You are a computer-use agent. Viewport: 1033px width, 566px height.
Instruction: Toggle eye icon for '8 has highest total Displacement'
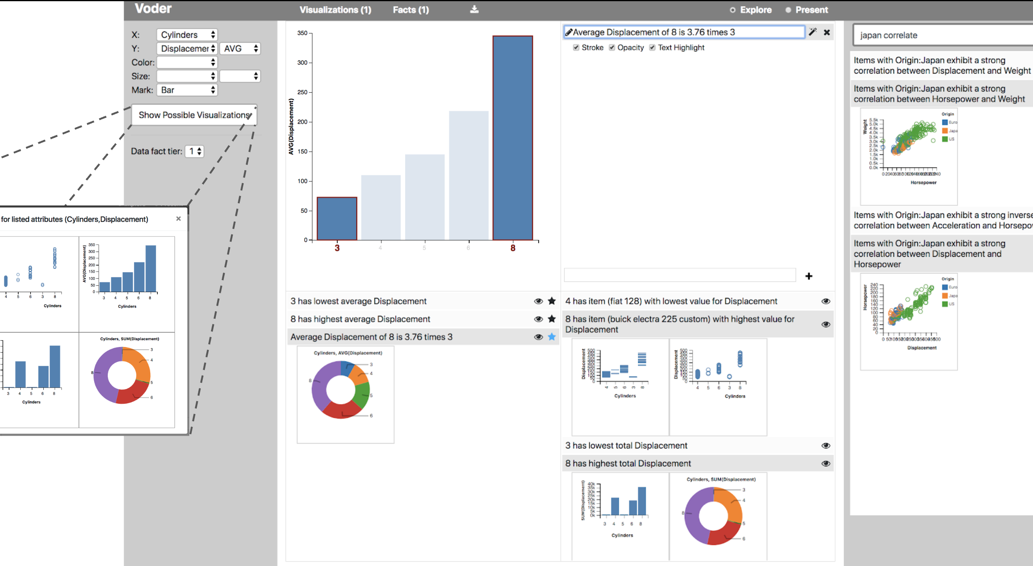pos(826,463)
